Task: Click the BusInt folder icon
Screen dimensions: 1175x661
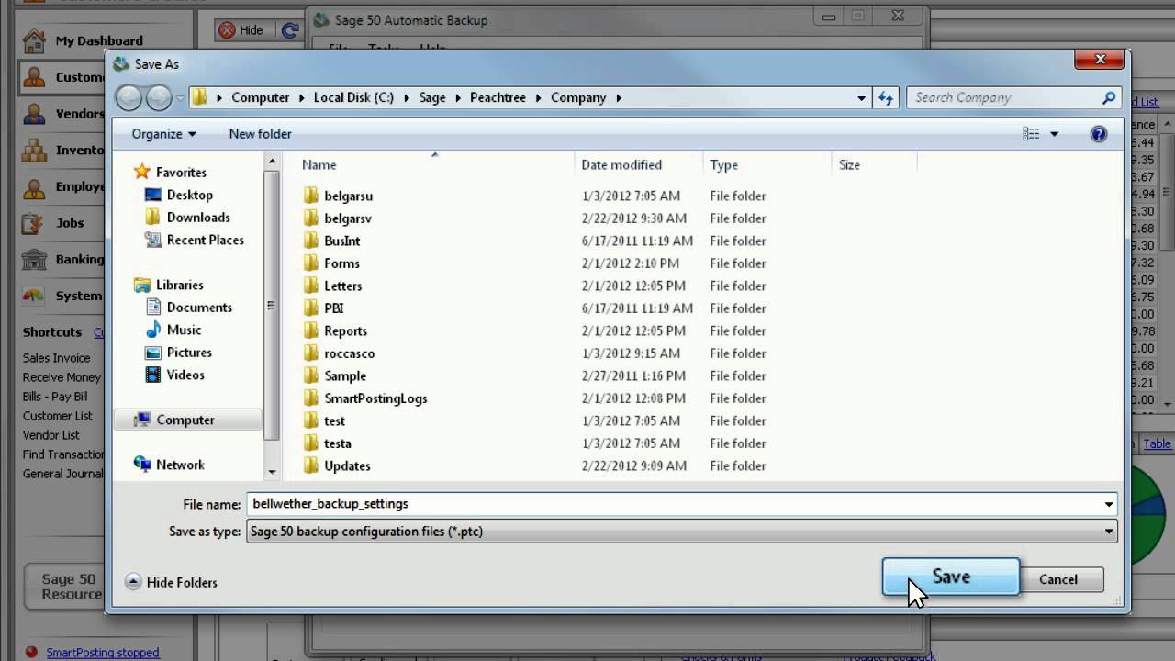Action: tap(310, 241)
